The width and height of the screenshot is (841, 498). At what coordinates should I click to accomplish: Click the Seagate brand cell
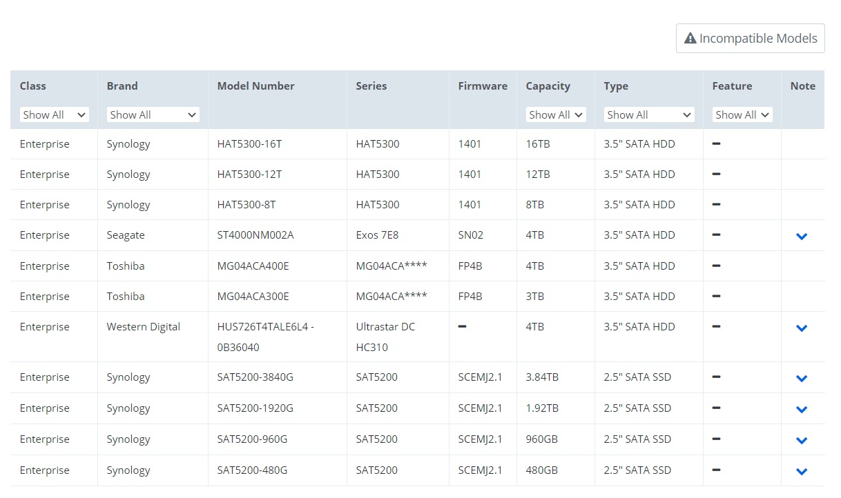pyautogui.click(x=126, y=235)
